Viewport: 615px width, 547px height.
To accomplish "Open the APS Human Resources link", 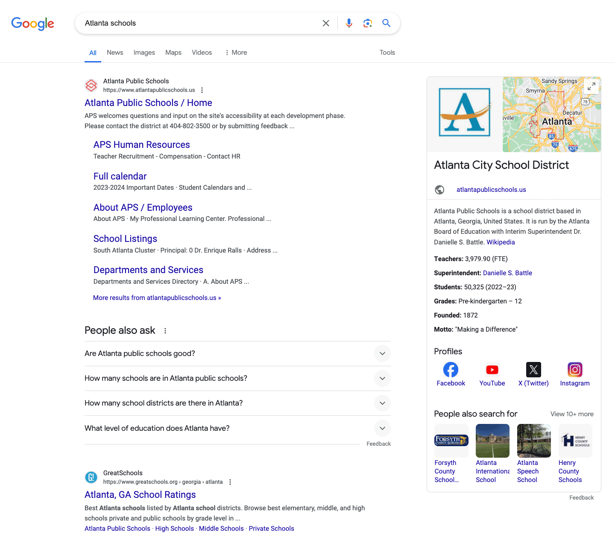I will coord(142,145).
